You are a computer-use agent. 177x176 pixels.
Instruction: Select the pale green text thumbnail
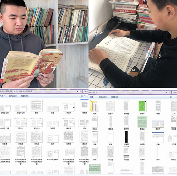[x=142, y=122]
